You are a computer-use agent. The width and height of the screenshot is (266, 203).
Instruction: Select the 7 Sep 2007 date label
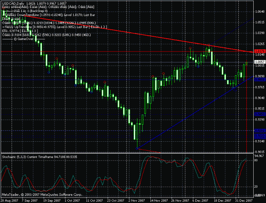[30, 200]
